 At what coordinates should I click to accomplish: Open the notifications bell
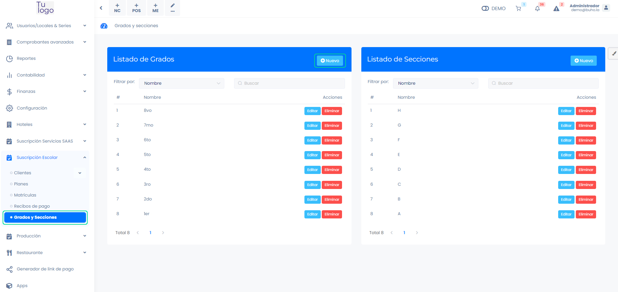click(x=537, y=9)
